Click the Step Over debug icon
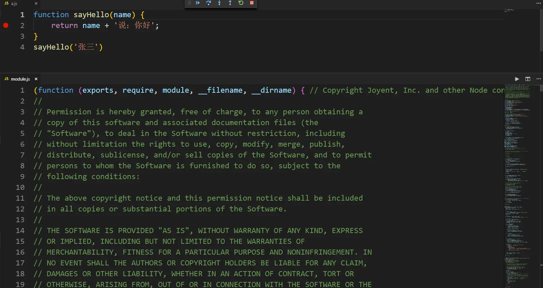The image size is (543, 288). click(x=209, y=3)
